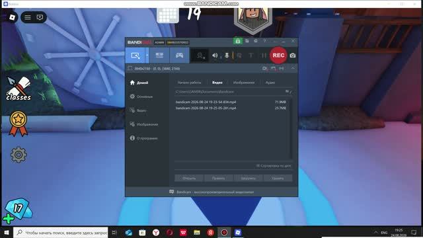The image size is (423, 238).
Task: Toggle the mouse cursor effects icon
Action: point(239,56)
